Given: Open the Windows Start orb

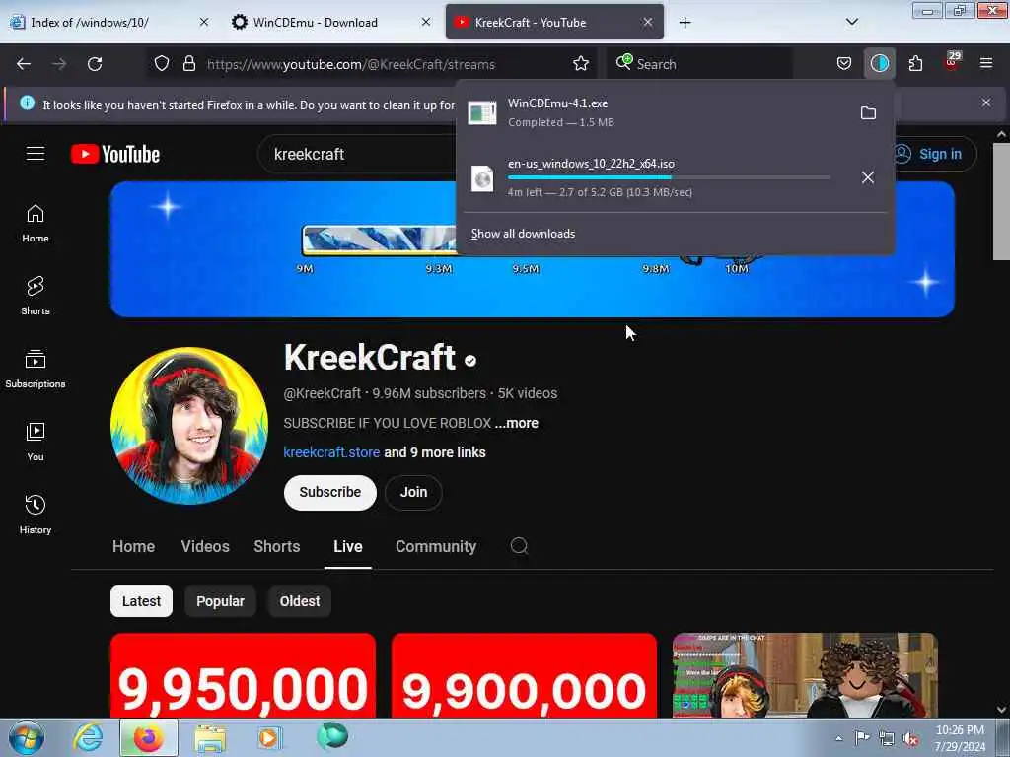Looking at the screenshot, I should click(27, 737).
